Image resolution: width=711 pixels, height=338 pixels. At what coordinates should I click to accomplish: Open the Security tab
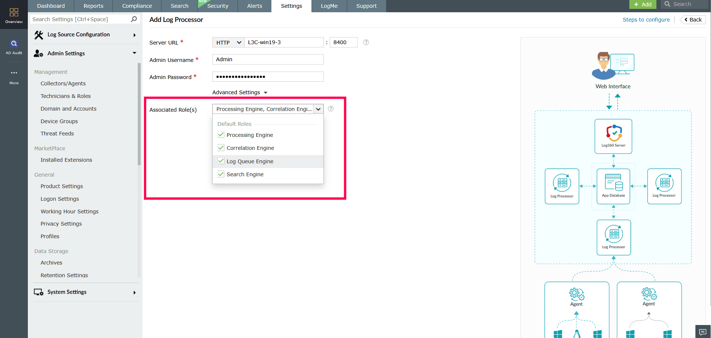pos(218,6)
